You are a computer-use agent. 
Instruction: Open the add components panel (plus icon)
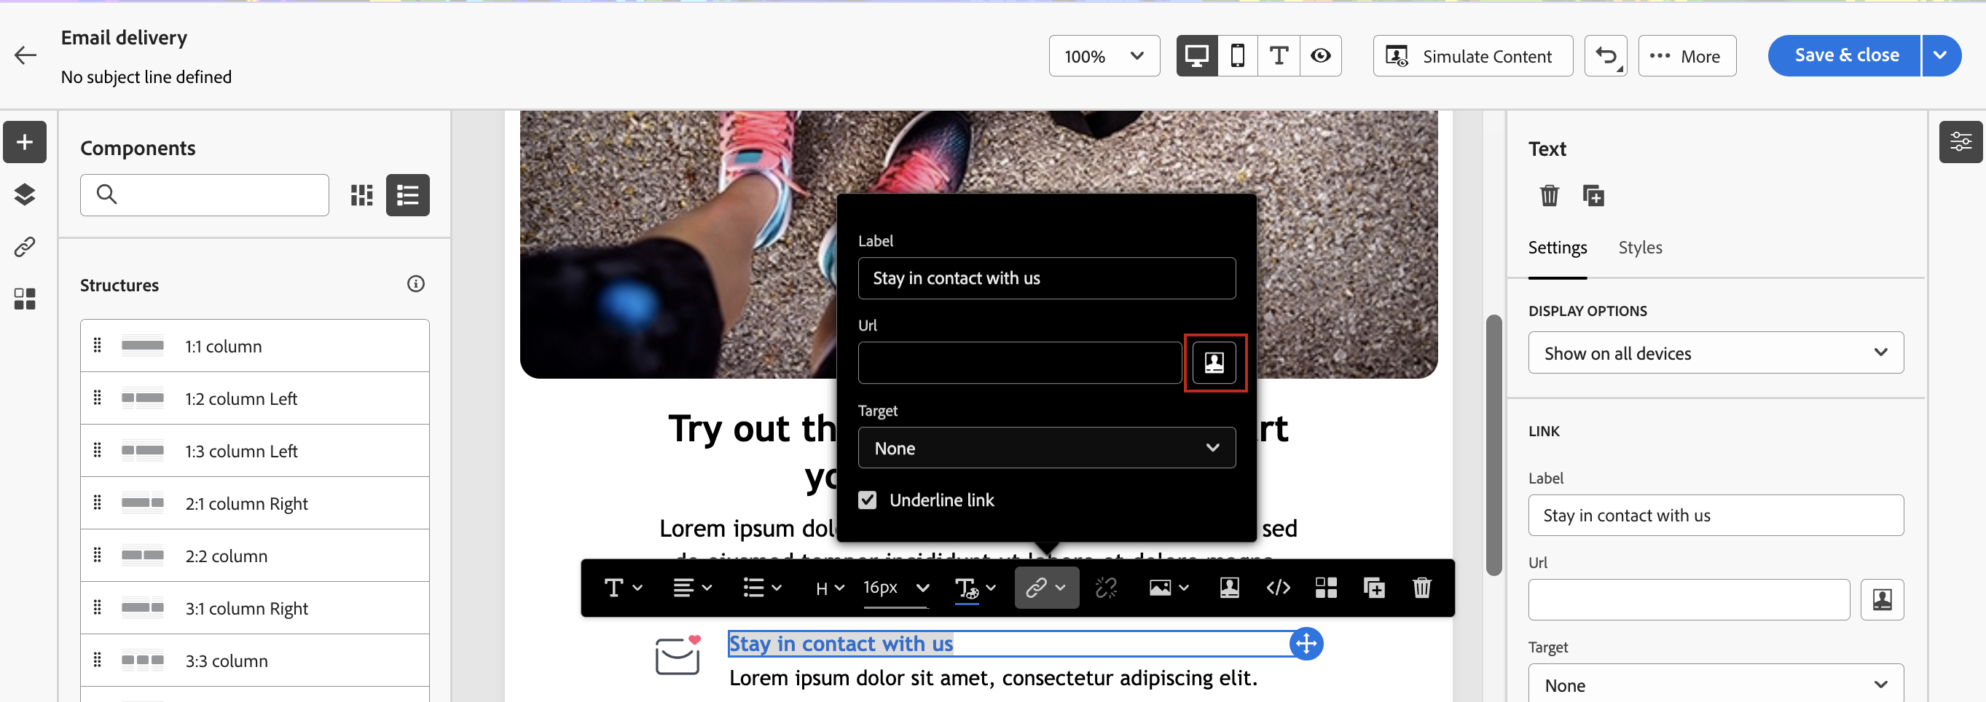(25, 142)
